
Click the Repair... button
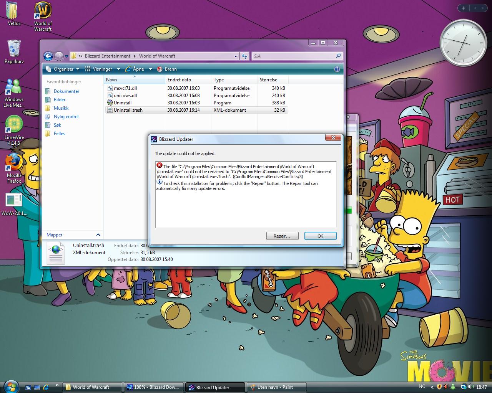point(282,236)
